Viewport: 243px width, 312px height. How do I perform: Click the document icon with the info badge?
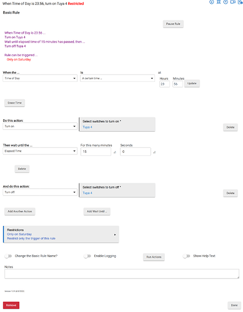[x=240, y=2]
